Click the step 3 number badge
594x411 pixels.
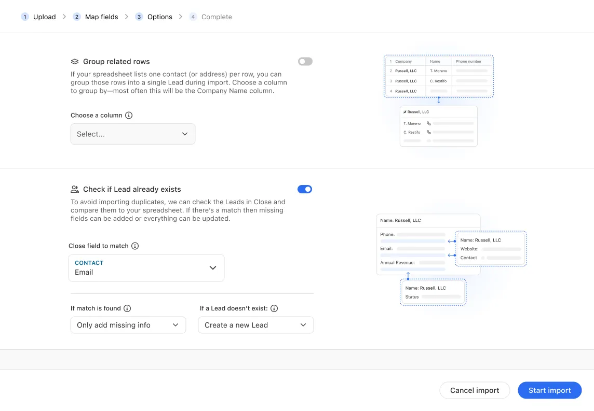pyautogui.click(x=139, y=17)
